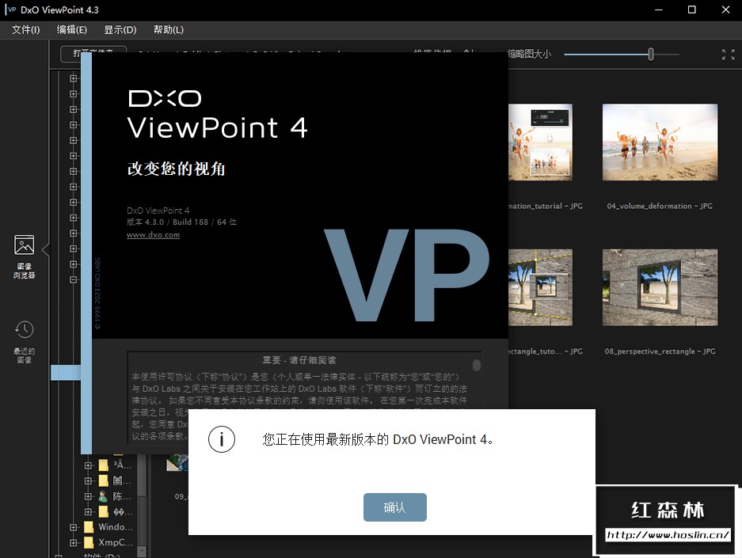Screen dimensions: 742x558
Task: Select the Windo… tree row label
Action: tap(116, 527)
